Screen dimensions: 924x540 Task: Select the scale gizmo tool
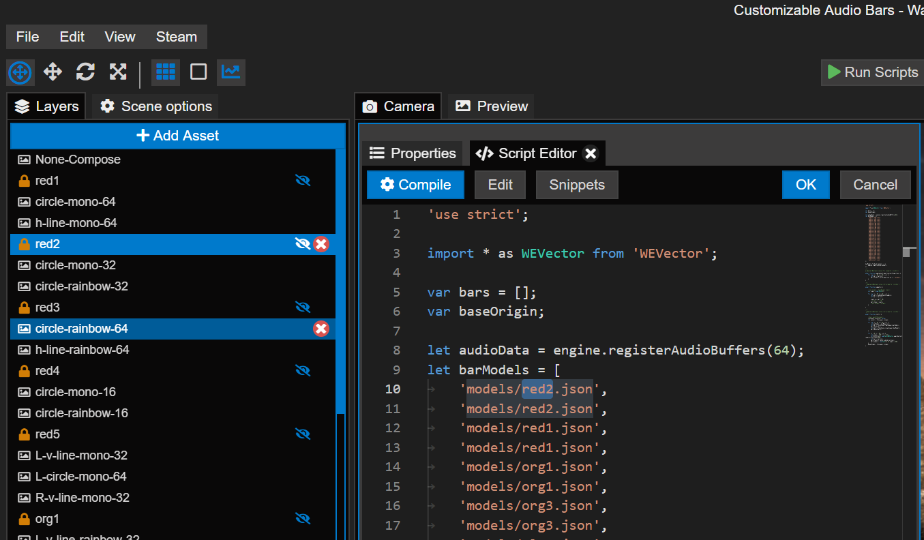118,72
